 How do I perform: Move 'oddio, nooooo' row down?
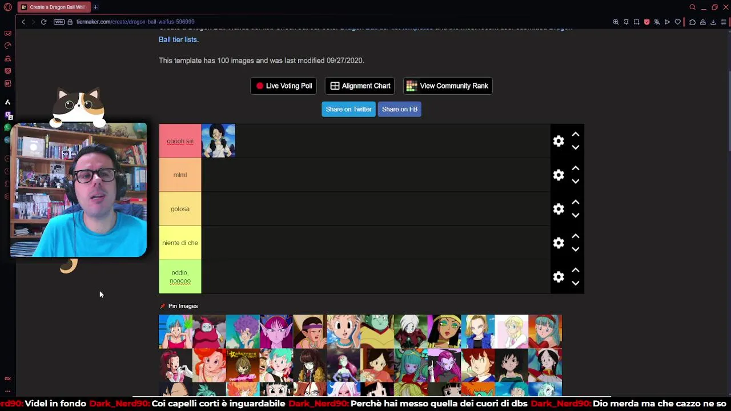(x=576, y=283)
